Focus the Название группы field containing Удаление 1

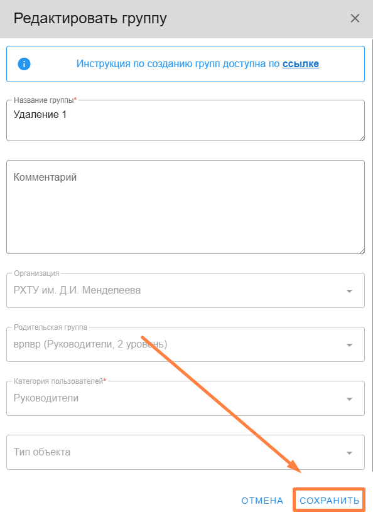185,120
